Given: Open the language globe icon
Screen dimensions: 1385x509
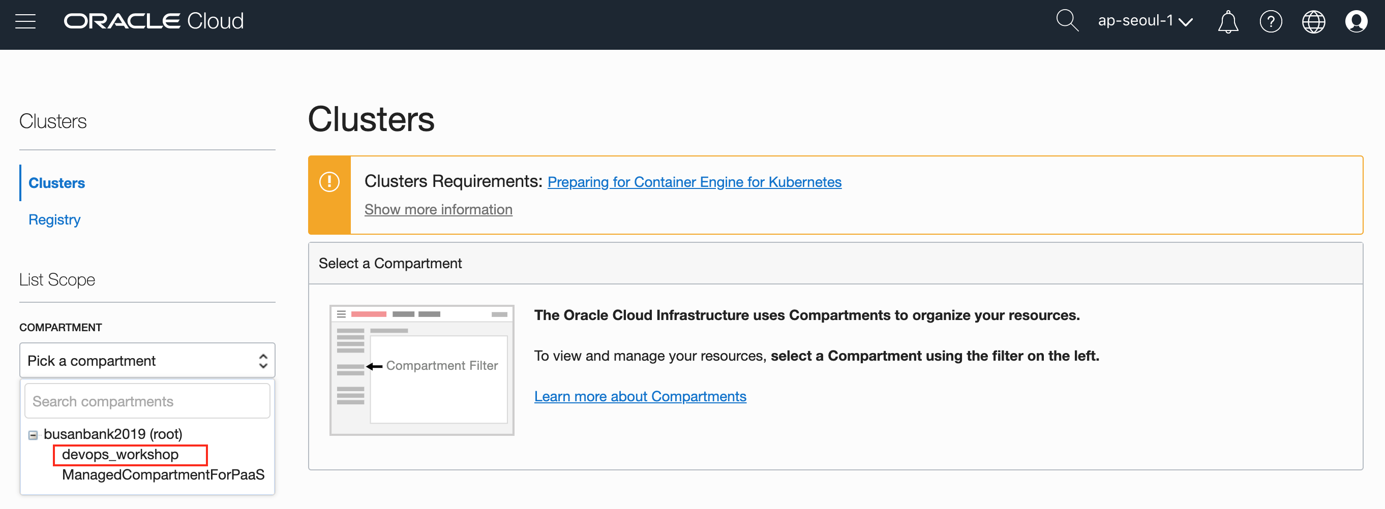Looking at the screenshot, I should coord(1313,22).
